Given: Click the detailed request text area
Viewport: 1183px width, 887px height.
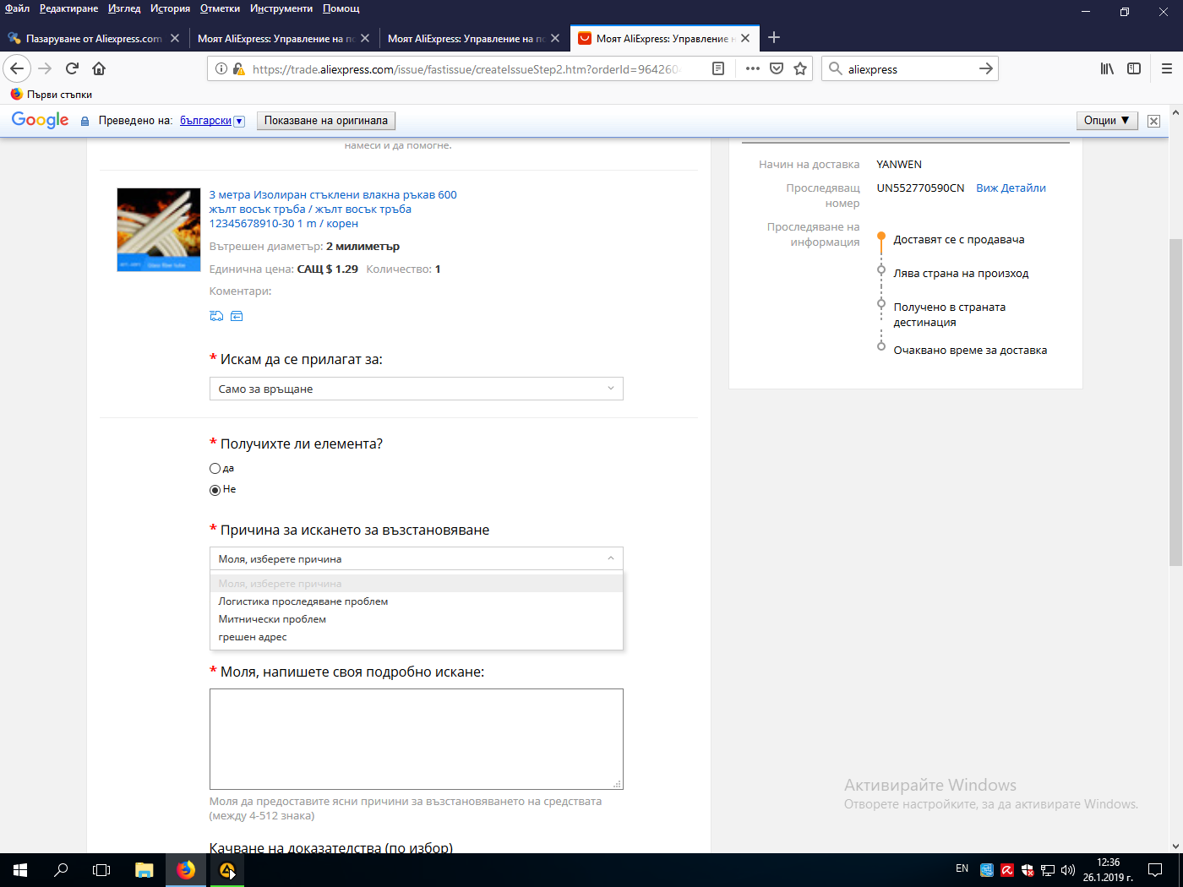Looking at the screenshot, I should click(x=416, y=739).
